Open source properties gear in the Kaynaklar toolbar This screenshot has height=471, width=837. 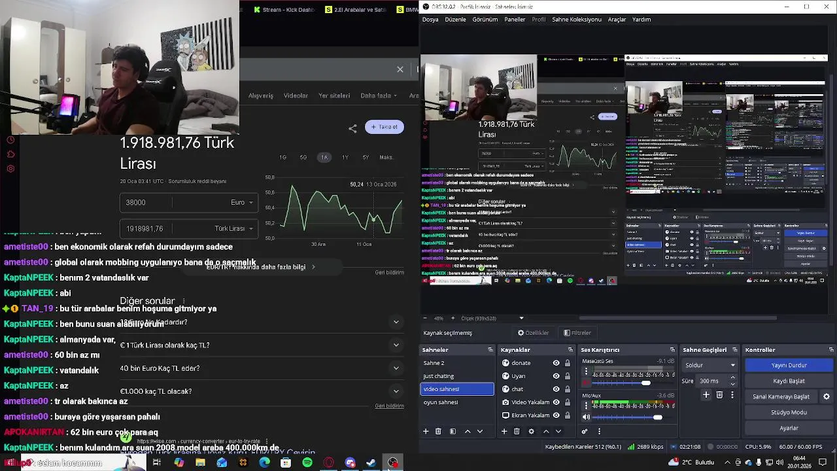(x=531, y=431)
